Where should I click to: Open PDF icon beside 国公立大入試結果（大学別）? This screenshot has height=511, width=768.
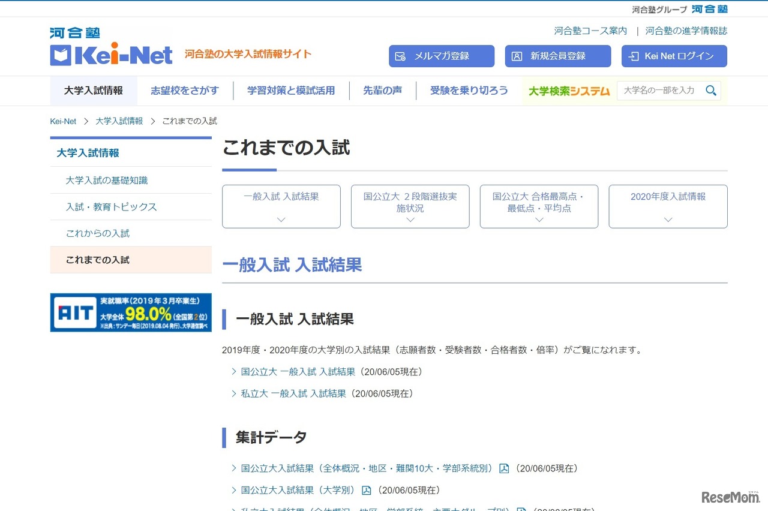coord(366,490)
